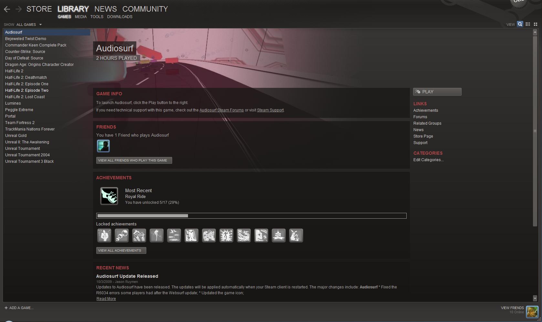
Task: Click the View All Achievements button
Action: [121, 251]
